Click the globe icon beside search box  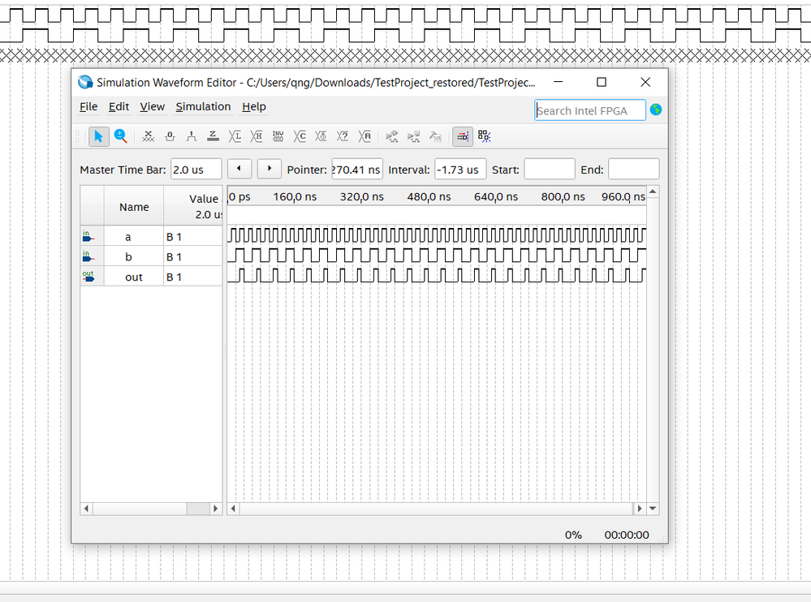click(x=656, y=110)
